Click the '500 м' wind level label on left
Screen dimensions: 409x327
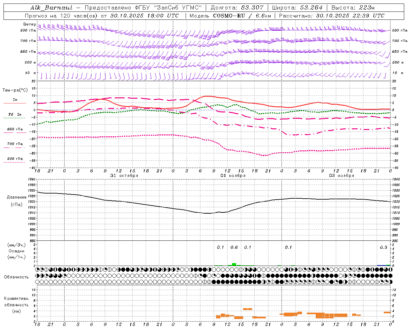(x=30, y=62)
